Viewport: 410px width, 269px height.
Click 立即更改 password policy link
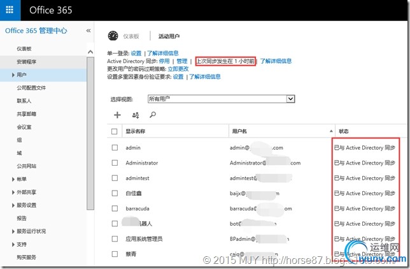pyautogui.click(x=178, y=69)
